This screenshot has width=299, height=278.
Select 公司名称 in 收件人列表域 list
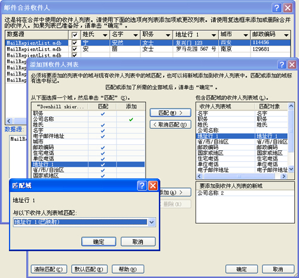pos(242,131)
